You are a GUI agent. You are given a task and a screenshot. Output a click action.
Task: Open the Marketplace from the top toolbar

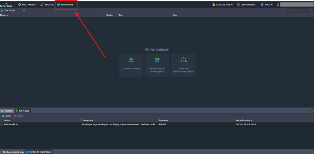65,5
